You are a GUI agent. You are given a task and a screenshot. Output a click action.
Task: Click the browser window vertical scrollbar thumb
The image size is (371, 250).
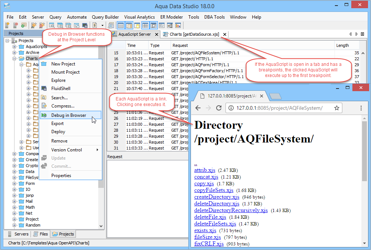click(364, 151)
